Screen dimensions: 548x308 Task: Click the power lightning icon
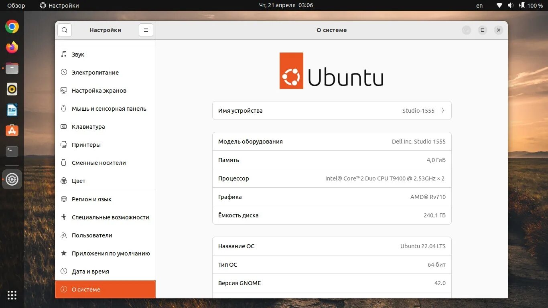pos(64,72)
